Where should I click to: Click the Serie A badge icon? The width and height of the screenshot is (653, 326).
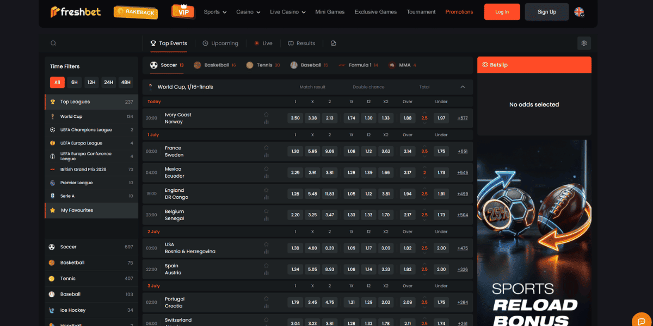[x=52, y=196]
